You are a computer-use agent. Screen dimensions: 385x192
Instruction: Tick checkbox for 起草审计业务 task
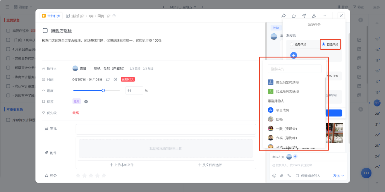(x=8, y=68)
